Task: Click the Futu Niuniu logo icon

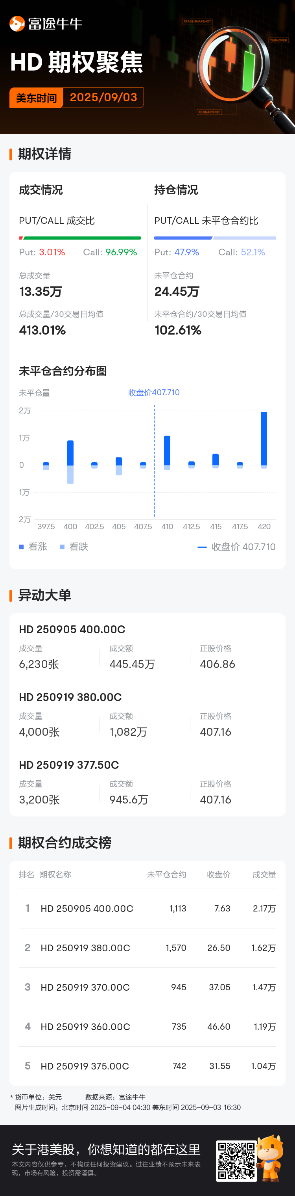Action: coord(17,24)
